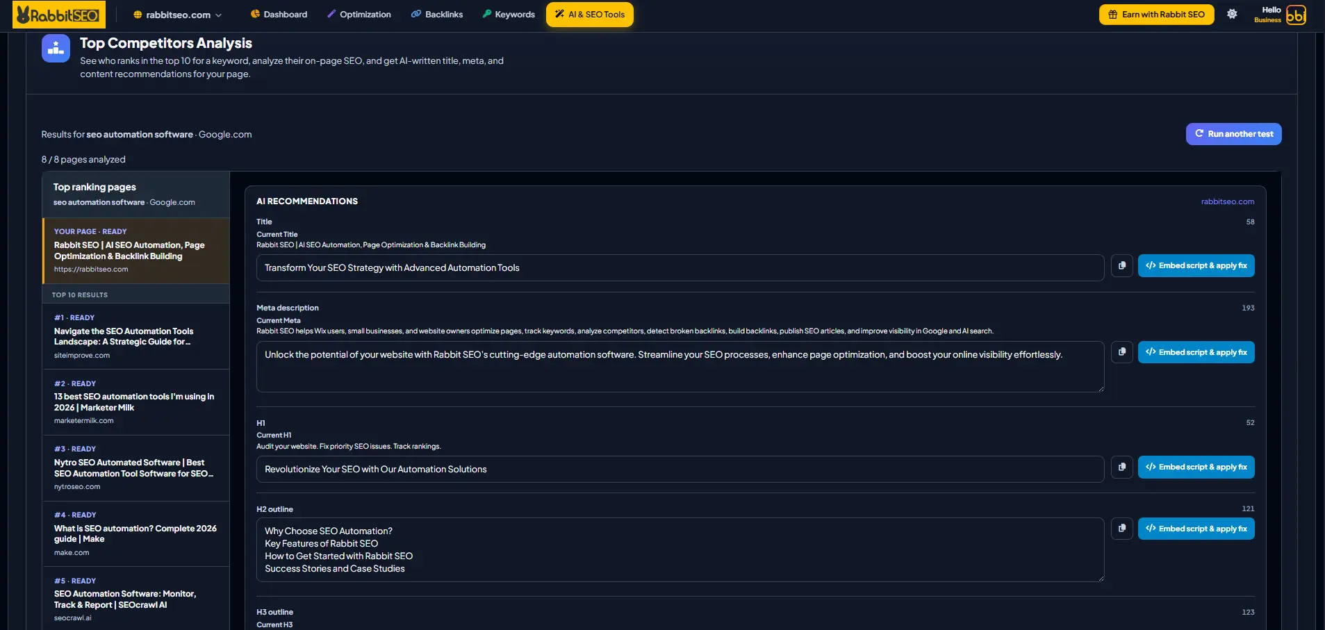Open the user profile avatar menu
1325x630 pixels.
coord(1296,15)
